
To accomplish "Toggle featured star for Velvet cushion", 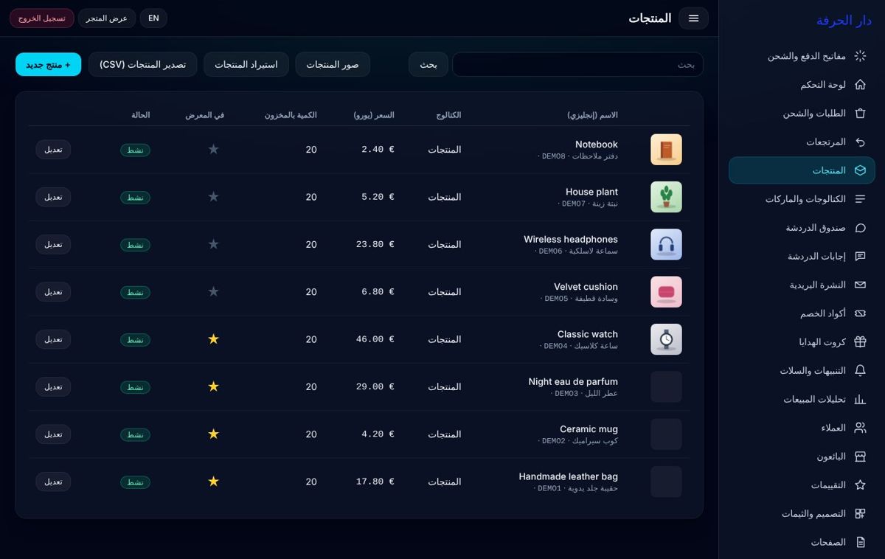I will pos(213,291).
